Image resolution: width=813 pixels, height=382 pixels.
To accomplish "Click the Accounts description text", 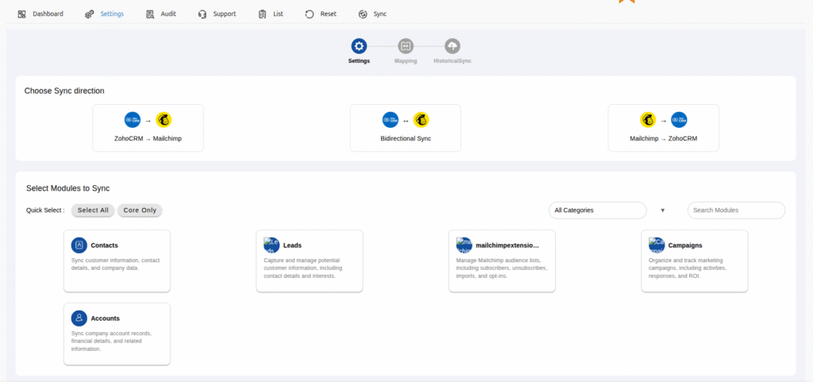I will (111, 341).
